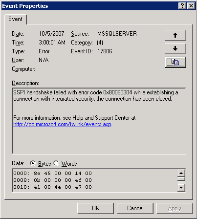Click the greyed-out Apply button
This screenshot has height=219, width=197.
(x=175, y=208)
